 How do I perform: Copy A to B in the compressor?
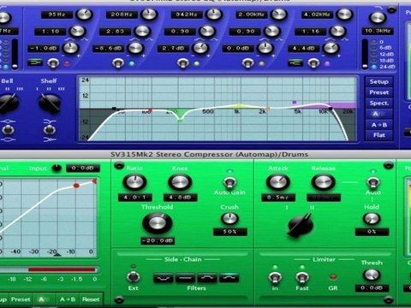point(68,299)
